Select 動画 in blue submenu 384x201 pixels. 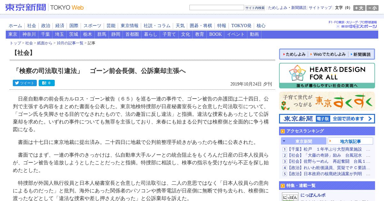(254, 34)
